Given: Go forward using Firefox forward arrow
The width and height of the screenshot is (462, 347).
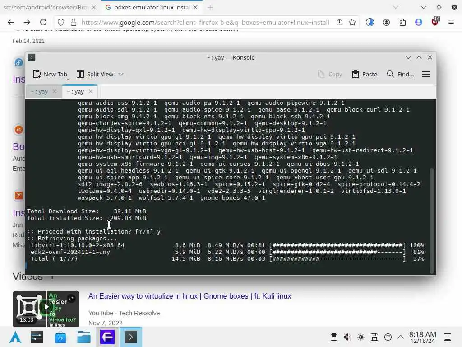Looking at the screenshot, I should [27, 22].
